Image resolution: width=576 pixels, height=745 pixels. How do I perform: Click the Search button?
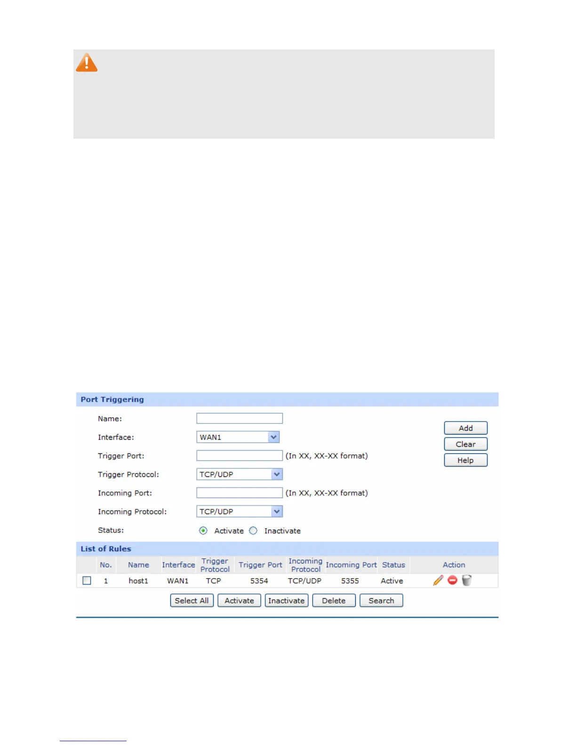click(x=381, y=601)
